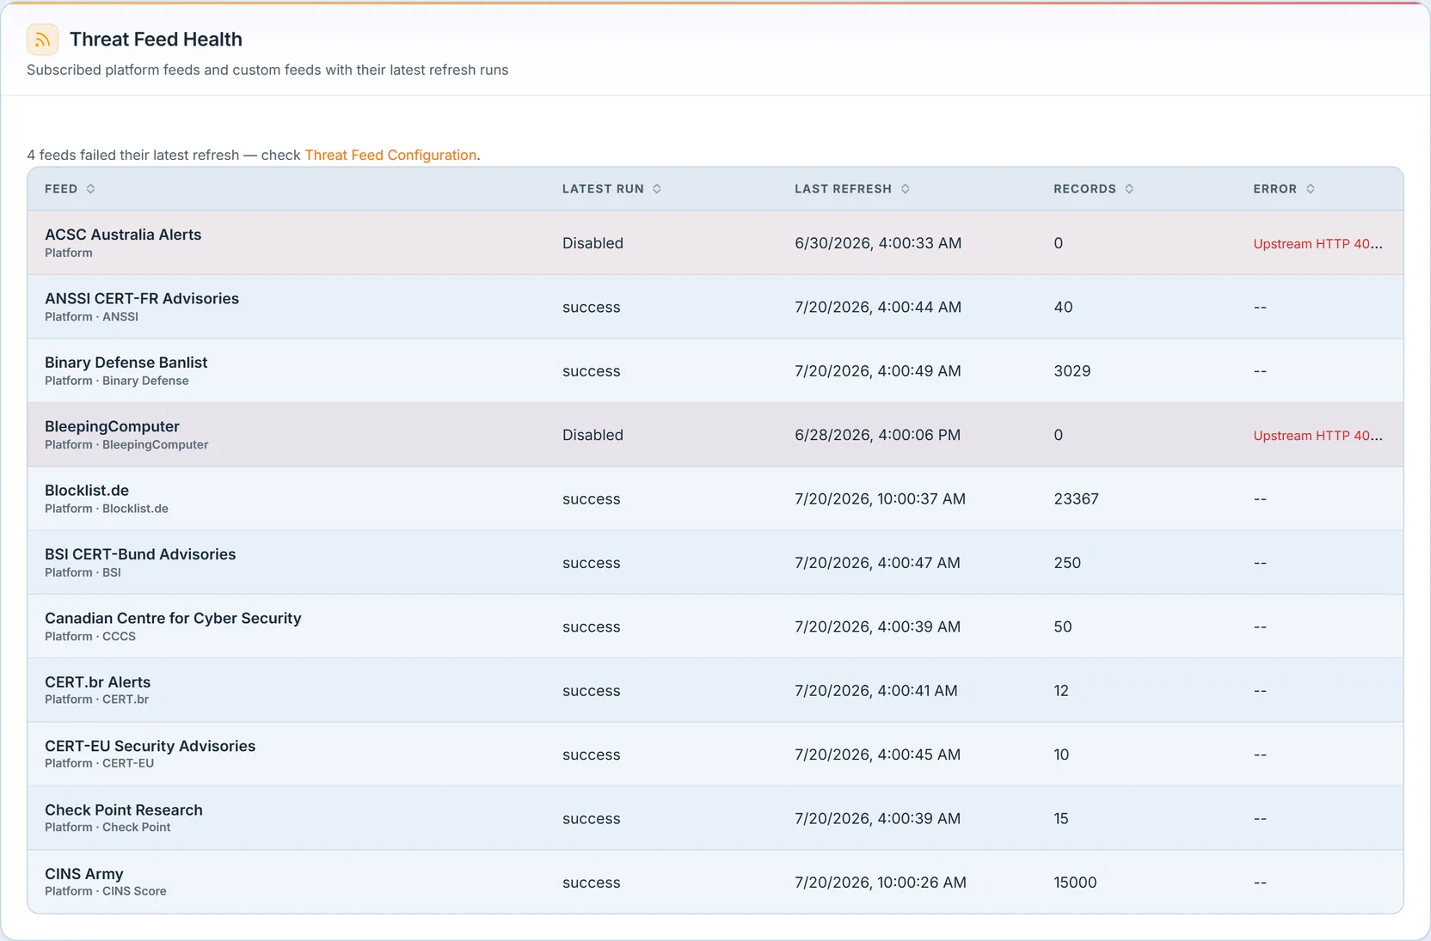This screenshot has width=1431, height=941.
Task: Click the success status for CINS Army
Action: click(x=591, y=883)
